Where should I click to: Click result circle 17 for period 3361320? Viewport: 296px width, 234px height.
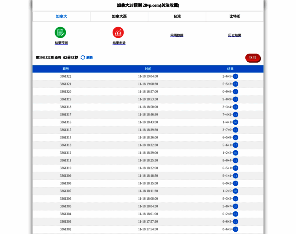click(235, 92)
